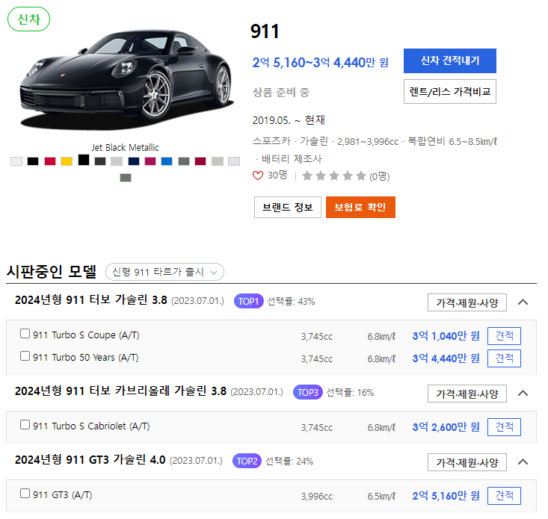Image resolution: width=548 pixels, height=519 pixels.
Task: Collapse the 911 GT3 가솔린 4.0 section
Action: (523, 462)
